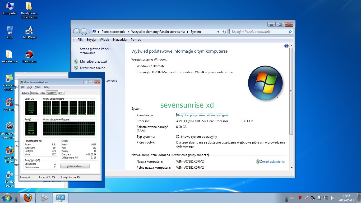The width and height of the screenshot is (361, 203).
Task: Click the Windows Start orb
Action: (x=7, y=198)
